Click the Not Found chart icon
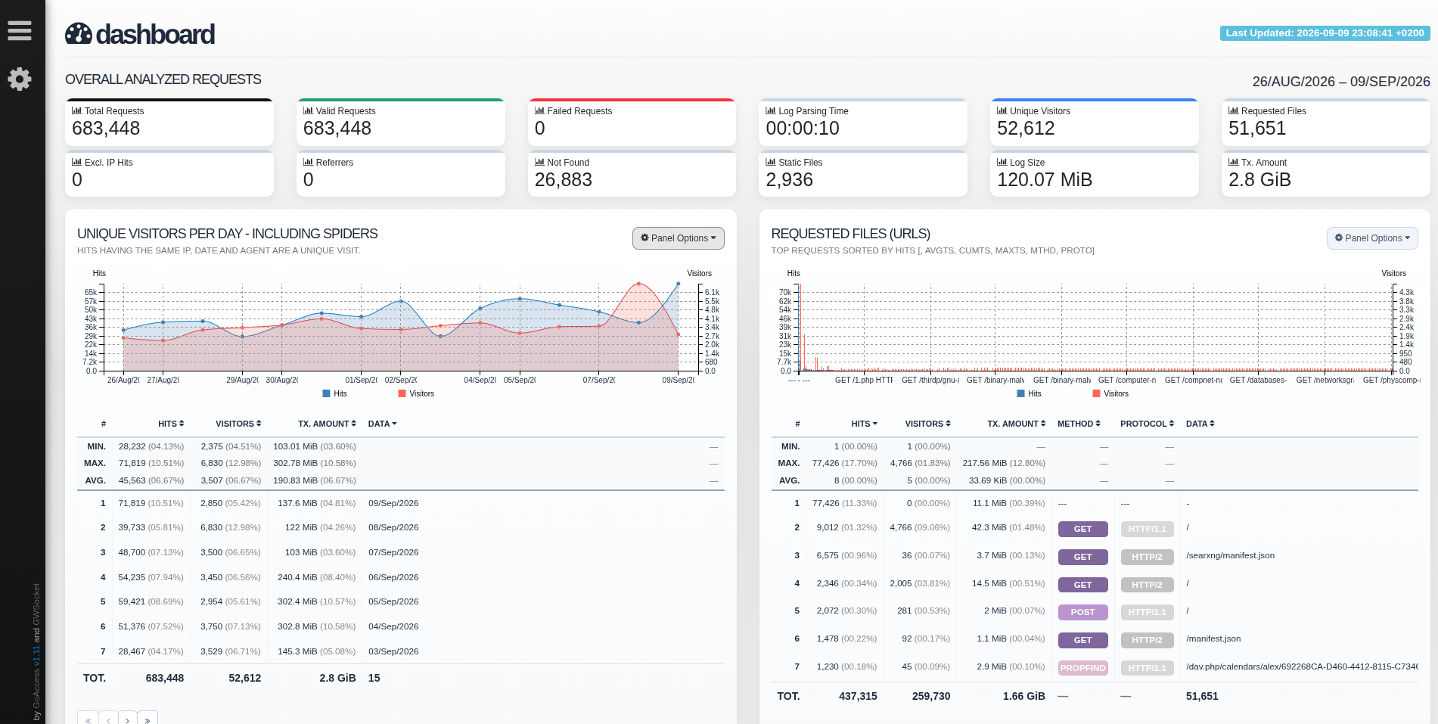The height and width of the screenshot is (724, 1438). 539,162
